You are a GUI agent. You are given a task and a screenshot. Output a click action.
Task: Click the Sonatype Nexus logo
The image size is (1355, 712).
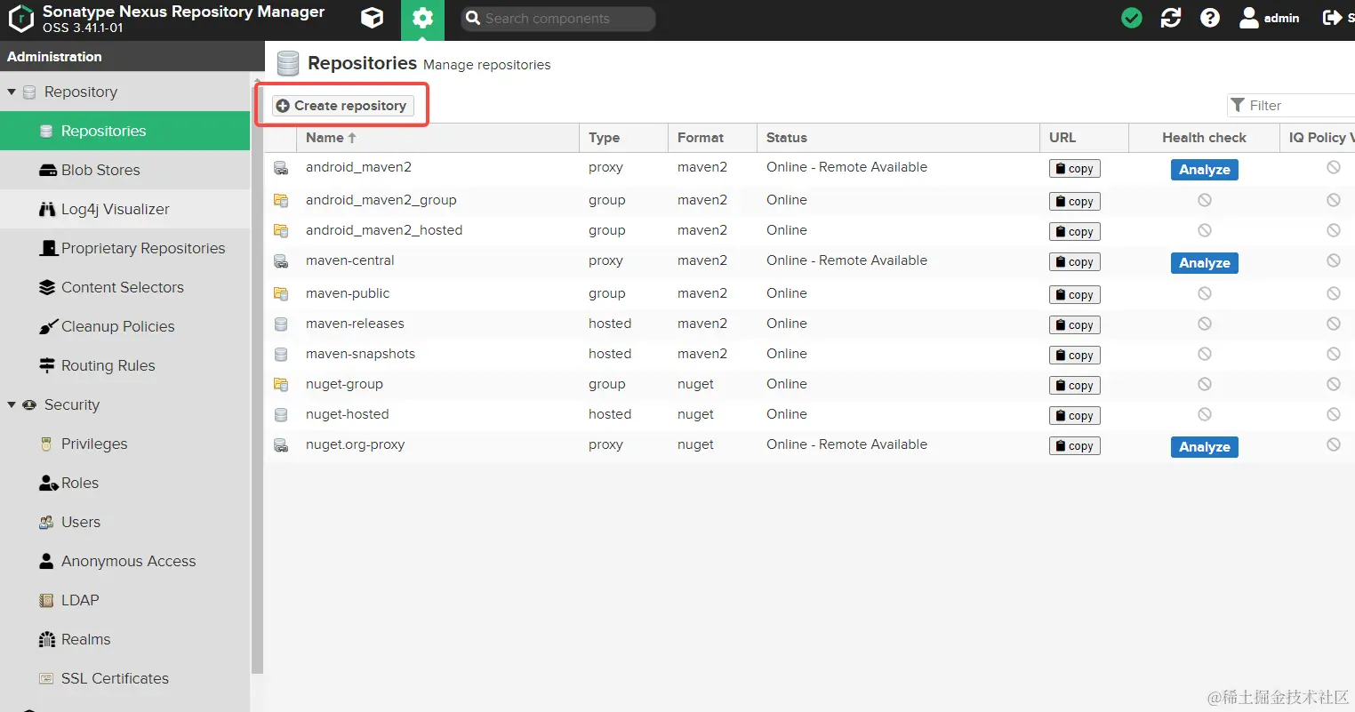coord(20,19)
